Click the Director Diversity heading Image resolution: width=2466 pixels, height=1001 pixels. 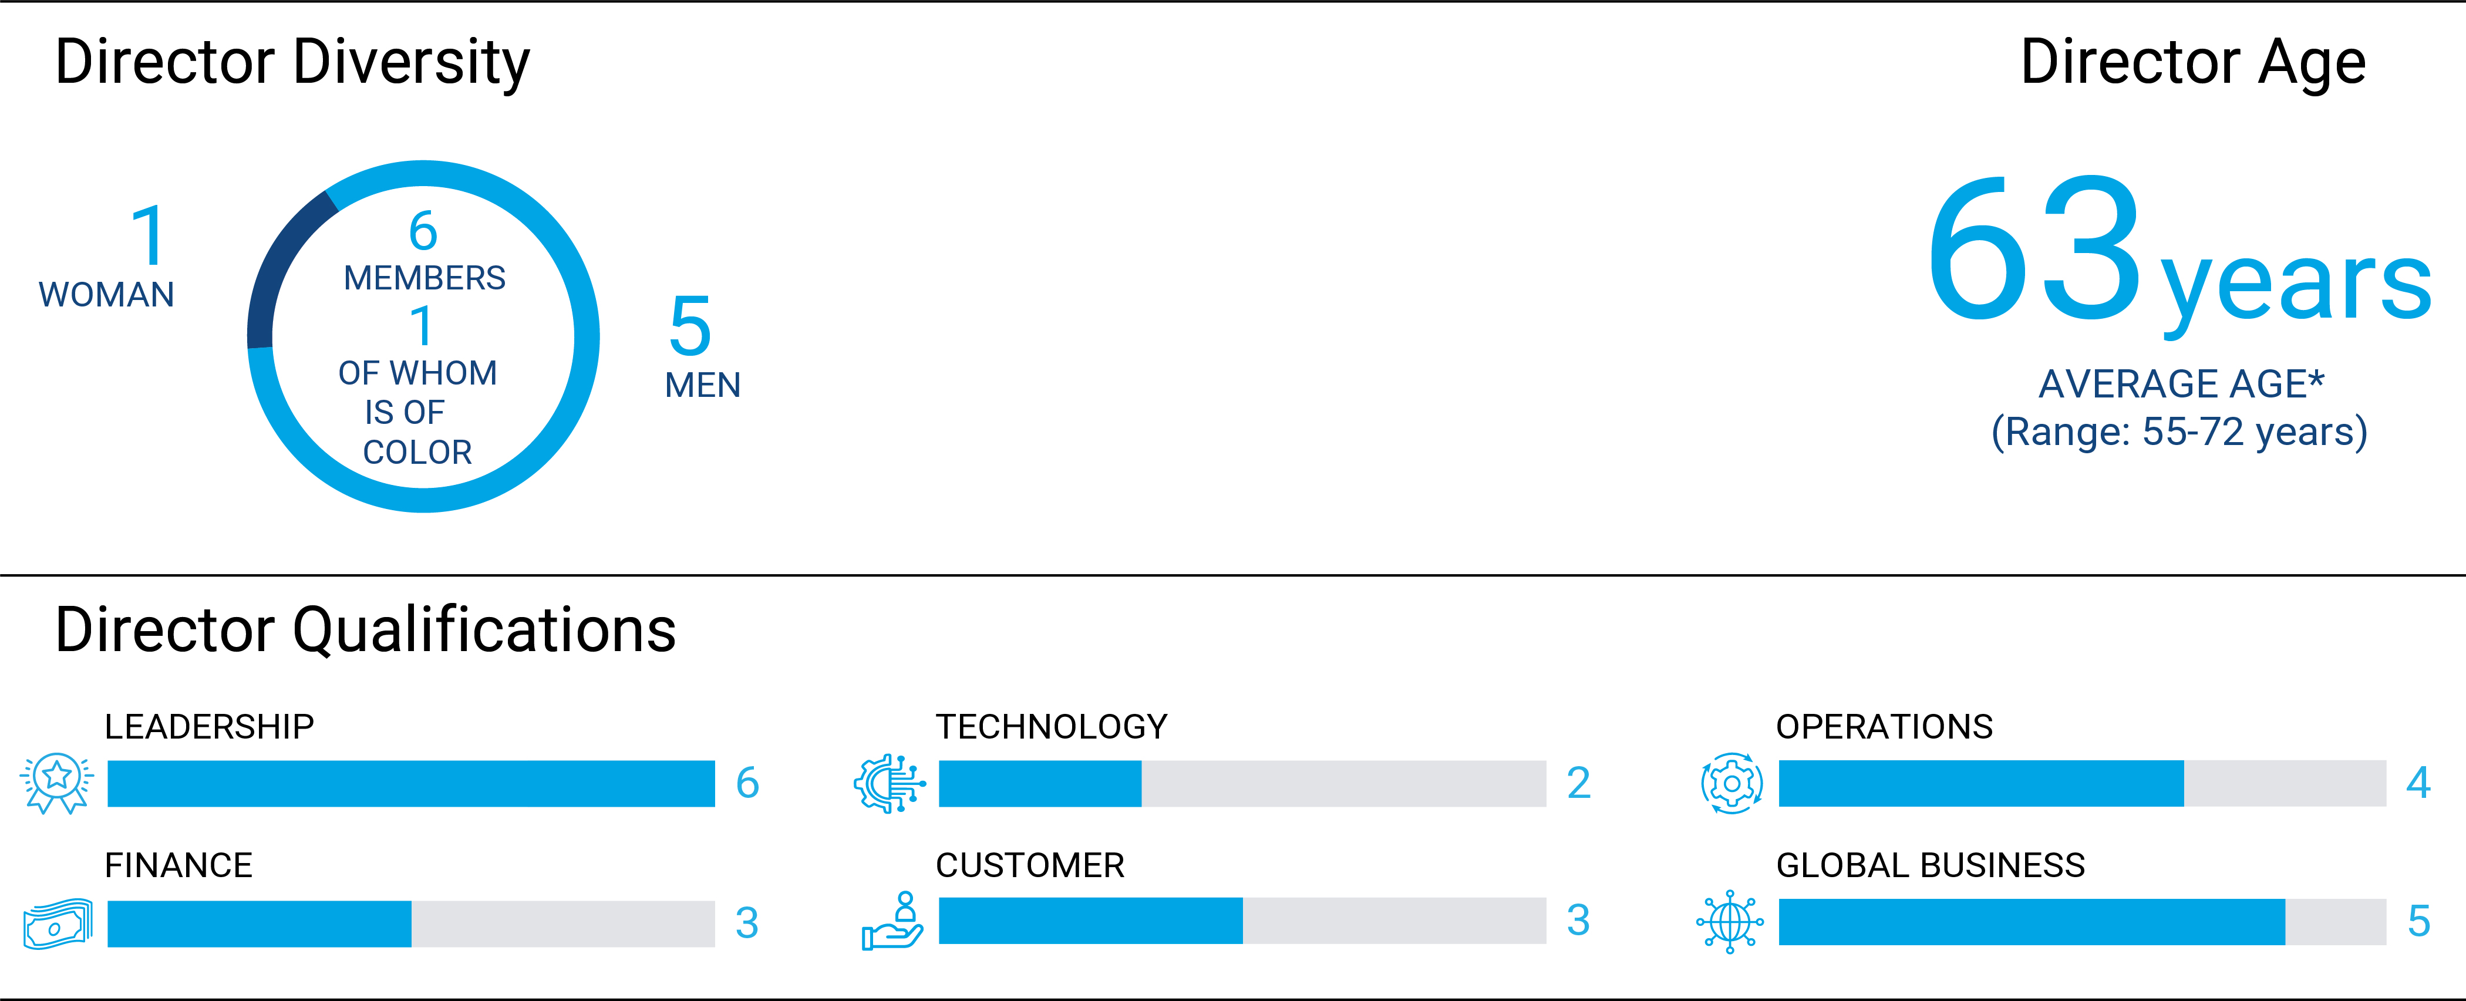click(x=292, y=62)
